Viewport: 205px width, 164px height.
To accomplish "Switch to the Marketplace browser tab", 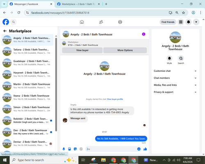I will (x=78, y=4).
